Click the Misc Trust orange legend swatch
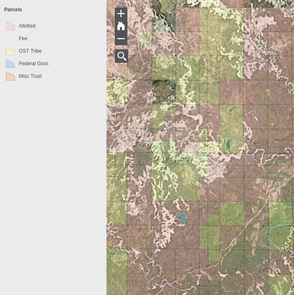The width and height of the screenshot is (294, 295). [x=10, y=76]
